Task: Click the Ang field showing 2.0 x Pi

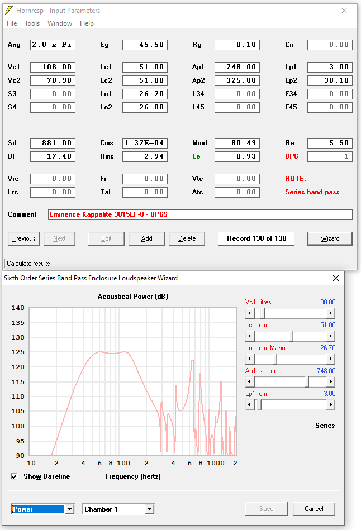Action: coord(53,45)
